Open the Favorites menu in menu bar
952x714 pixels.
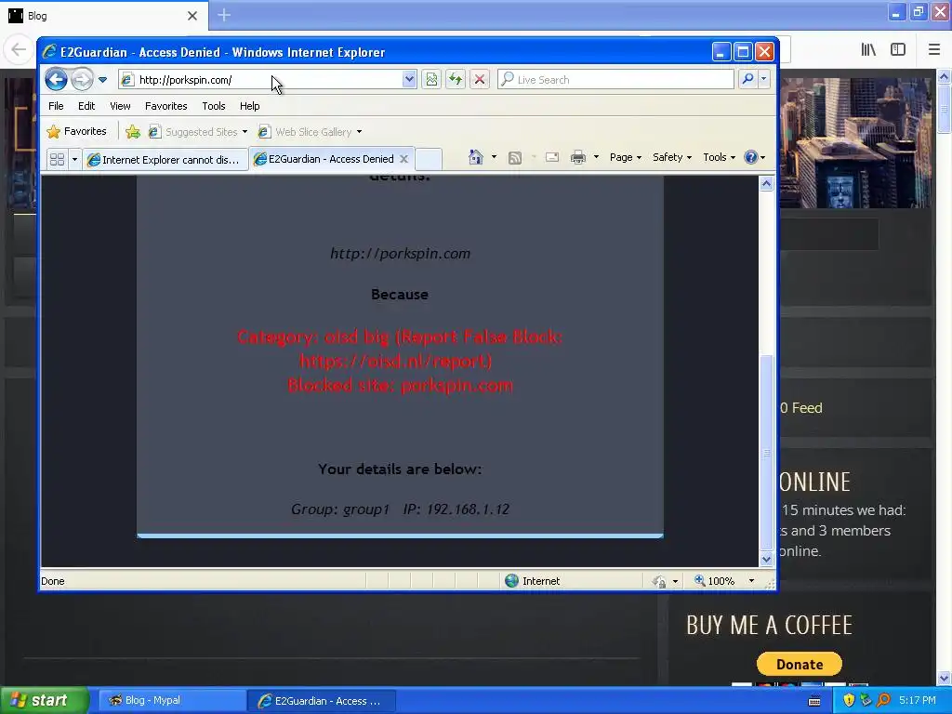165,106
